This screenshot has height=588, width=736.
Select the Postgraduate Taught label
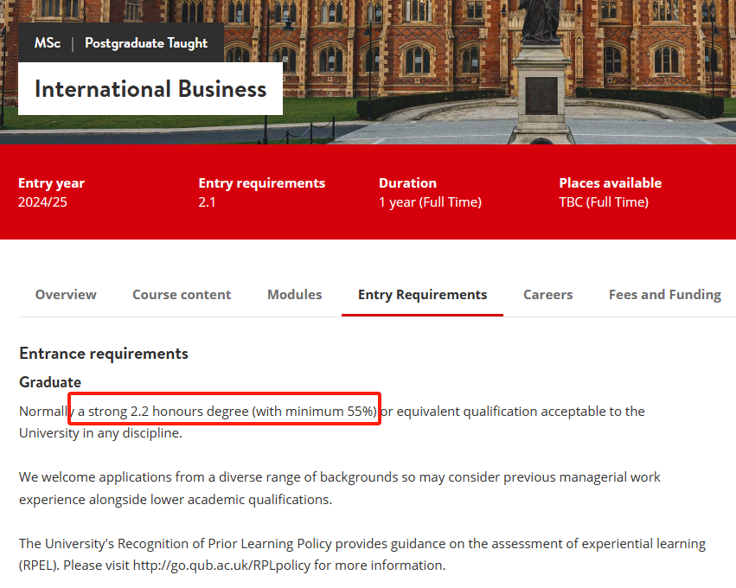point(146,43)
